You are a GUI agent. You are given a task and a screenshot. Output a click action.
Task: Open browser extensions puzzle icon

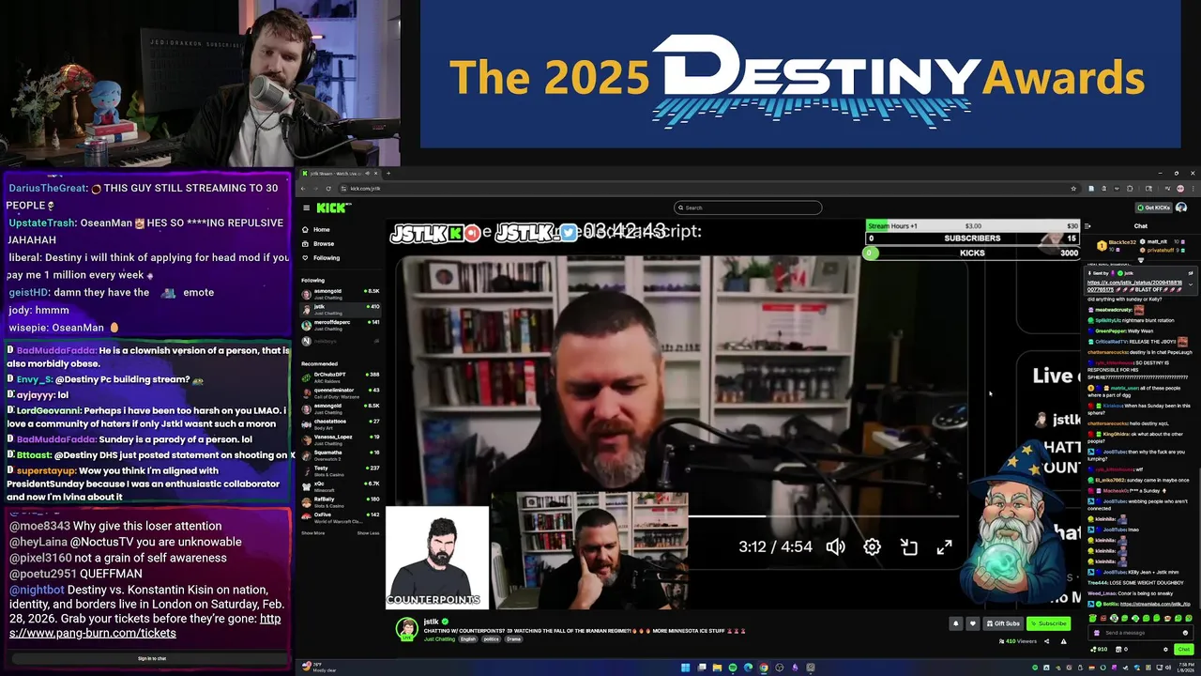pyautogui.click(x=1130, y=189)
